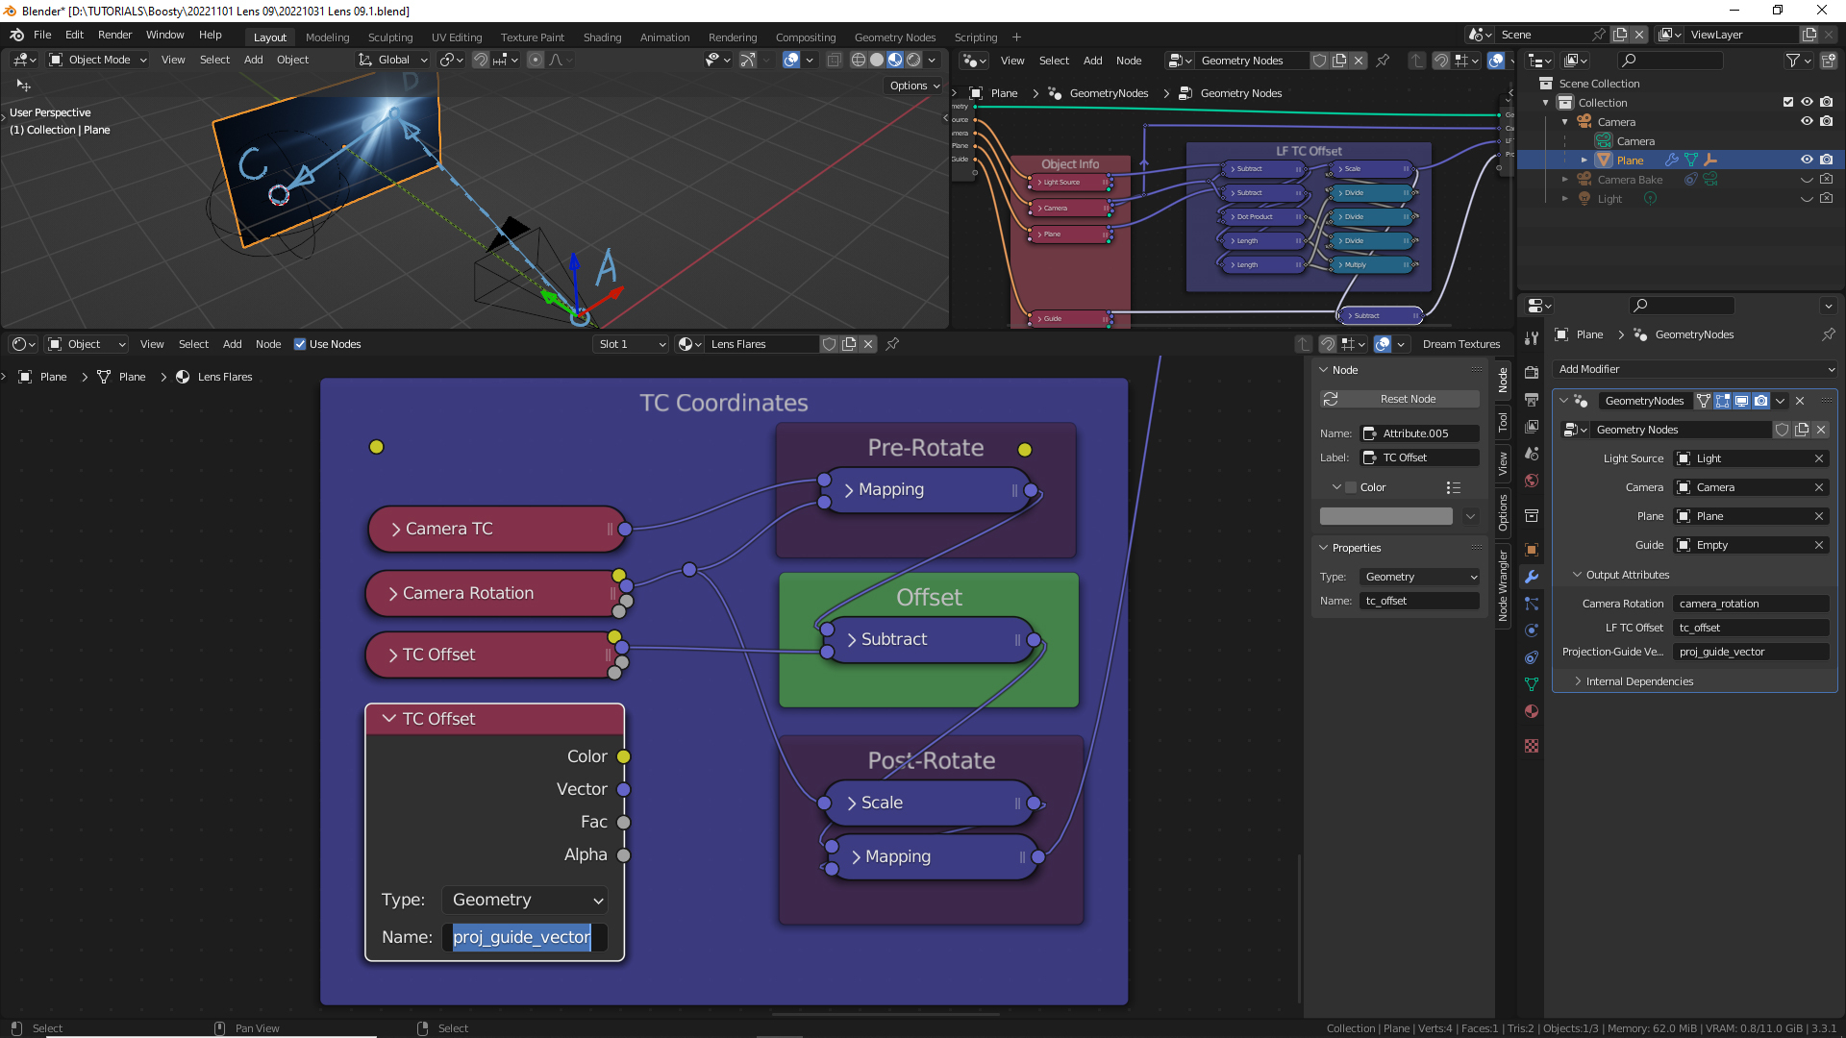Collapse the Output Attributes panel
Image resolution: width=1846 pixels, height=1038 pixels.
(1577, 575)
